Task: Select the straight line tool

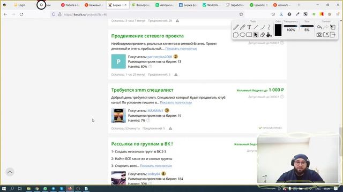Action: tap(256, 27)
